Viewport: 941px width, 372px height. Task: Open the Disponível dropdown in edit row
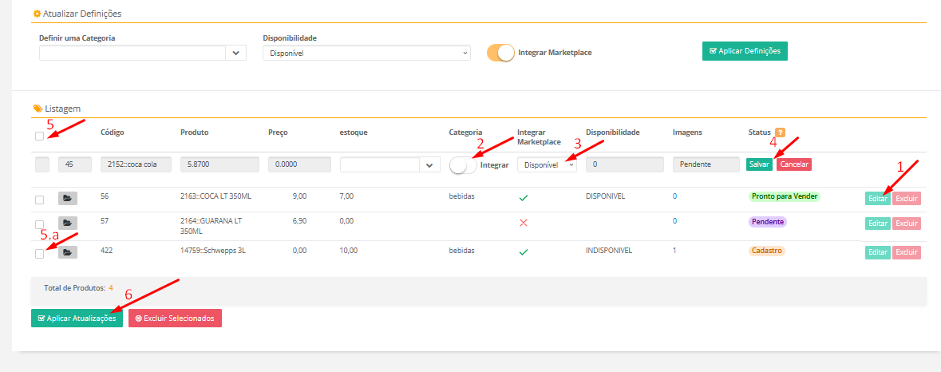click(547, 165)
